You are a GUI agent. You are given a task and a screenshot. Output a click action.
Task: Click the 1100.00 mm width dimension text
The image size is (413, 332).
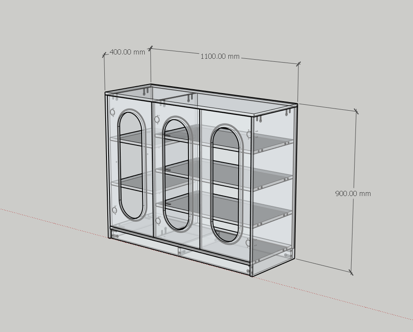220,56
